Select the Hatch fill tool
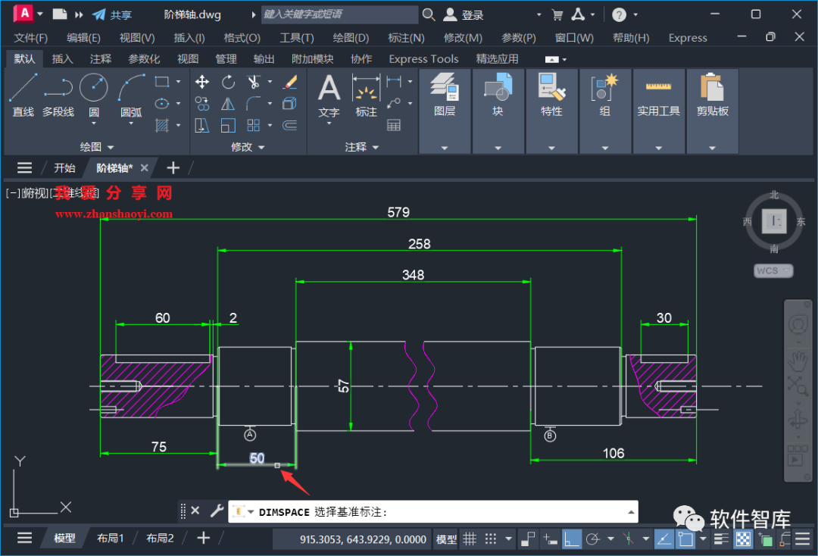The image size is (818, 556). [162, 125]
